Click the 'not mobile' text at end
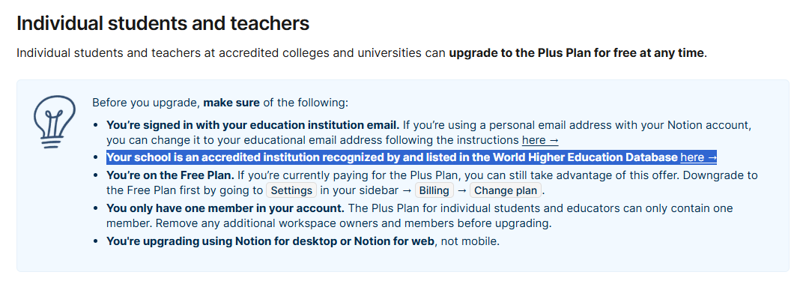803x284 pixels. (470, 241)
